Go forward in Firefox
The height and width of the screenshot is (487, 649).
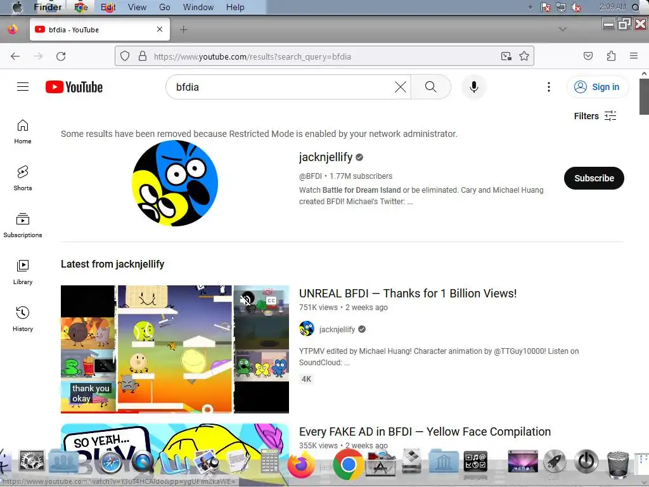pos(38,56)
